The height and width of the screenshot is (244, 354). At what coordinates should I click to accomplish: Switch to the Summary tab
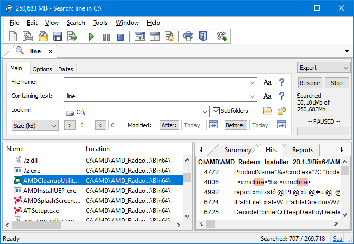click(x=237, y=149)
